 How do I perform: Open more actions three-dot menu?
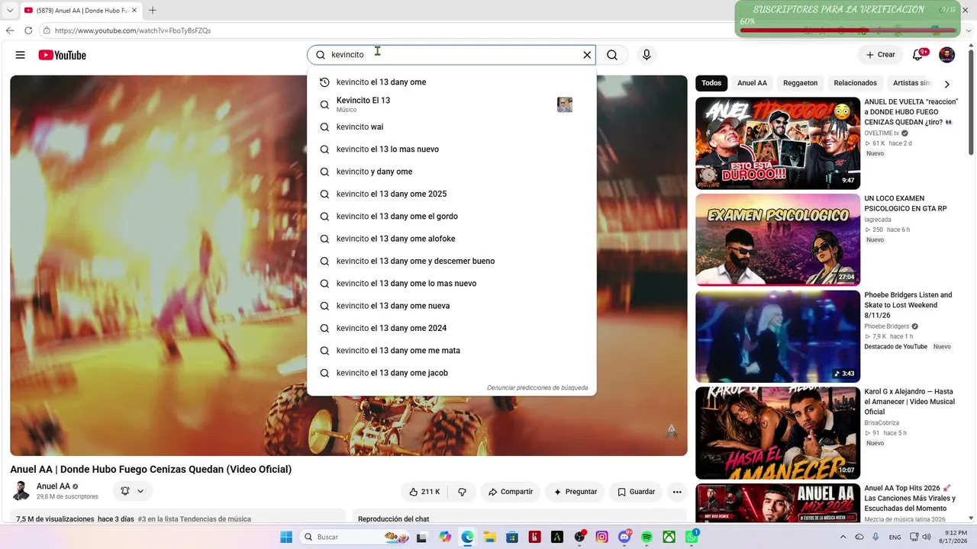677,492
